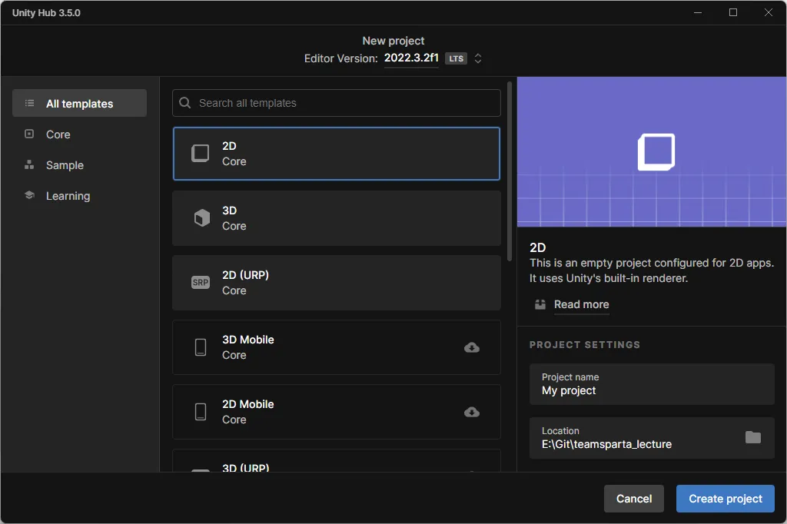Click the template list scrollbar
This screenshot has width=787, height=524.
tap(510, 171)
